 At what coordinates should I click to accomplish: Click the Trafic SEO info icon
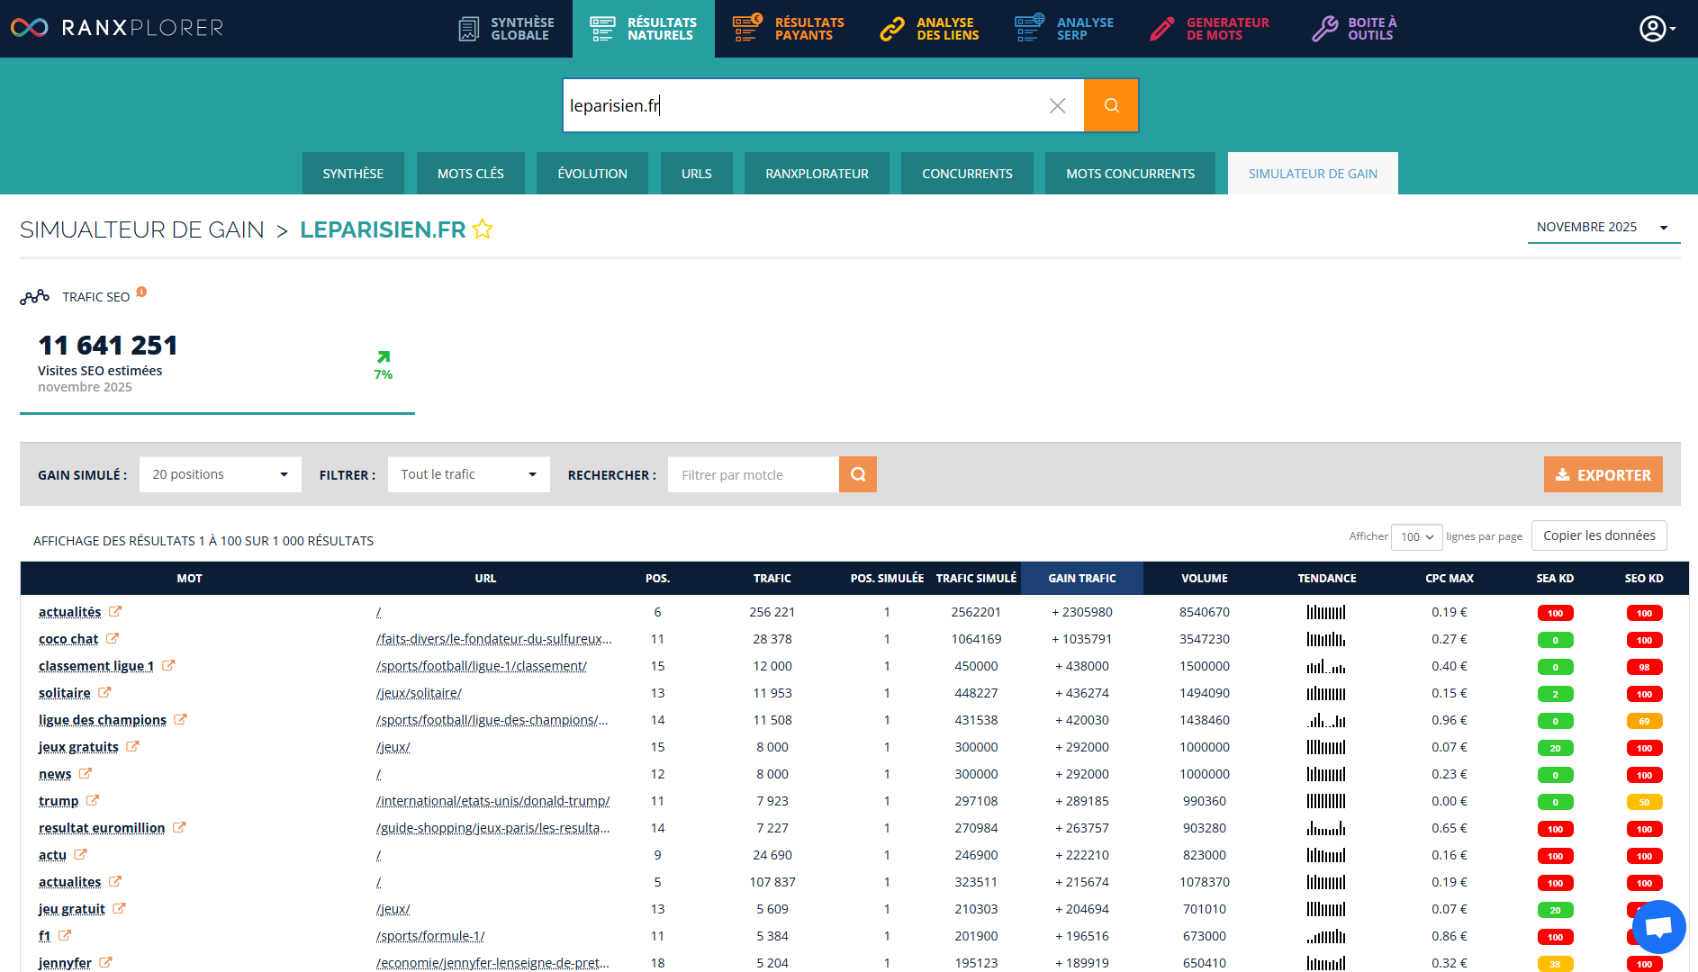point(141,292)
